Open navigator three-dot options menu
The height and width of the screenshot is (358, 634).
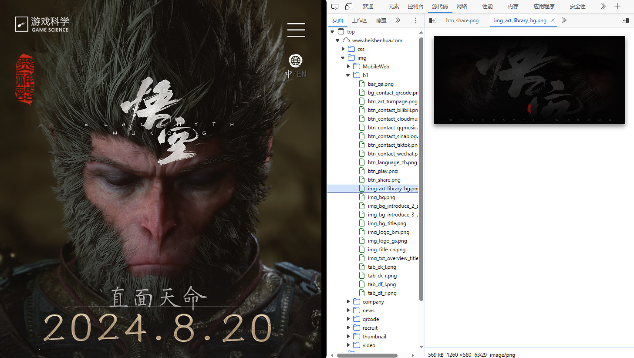pyautogui.click(x=416, y=20)
